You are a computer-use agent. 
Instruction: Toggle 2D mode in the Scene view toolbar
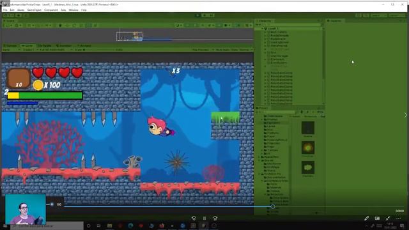tap(187, 26)
